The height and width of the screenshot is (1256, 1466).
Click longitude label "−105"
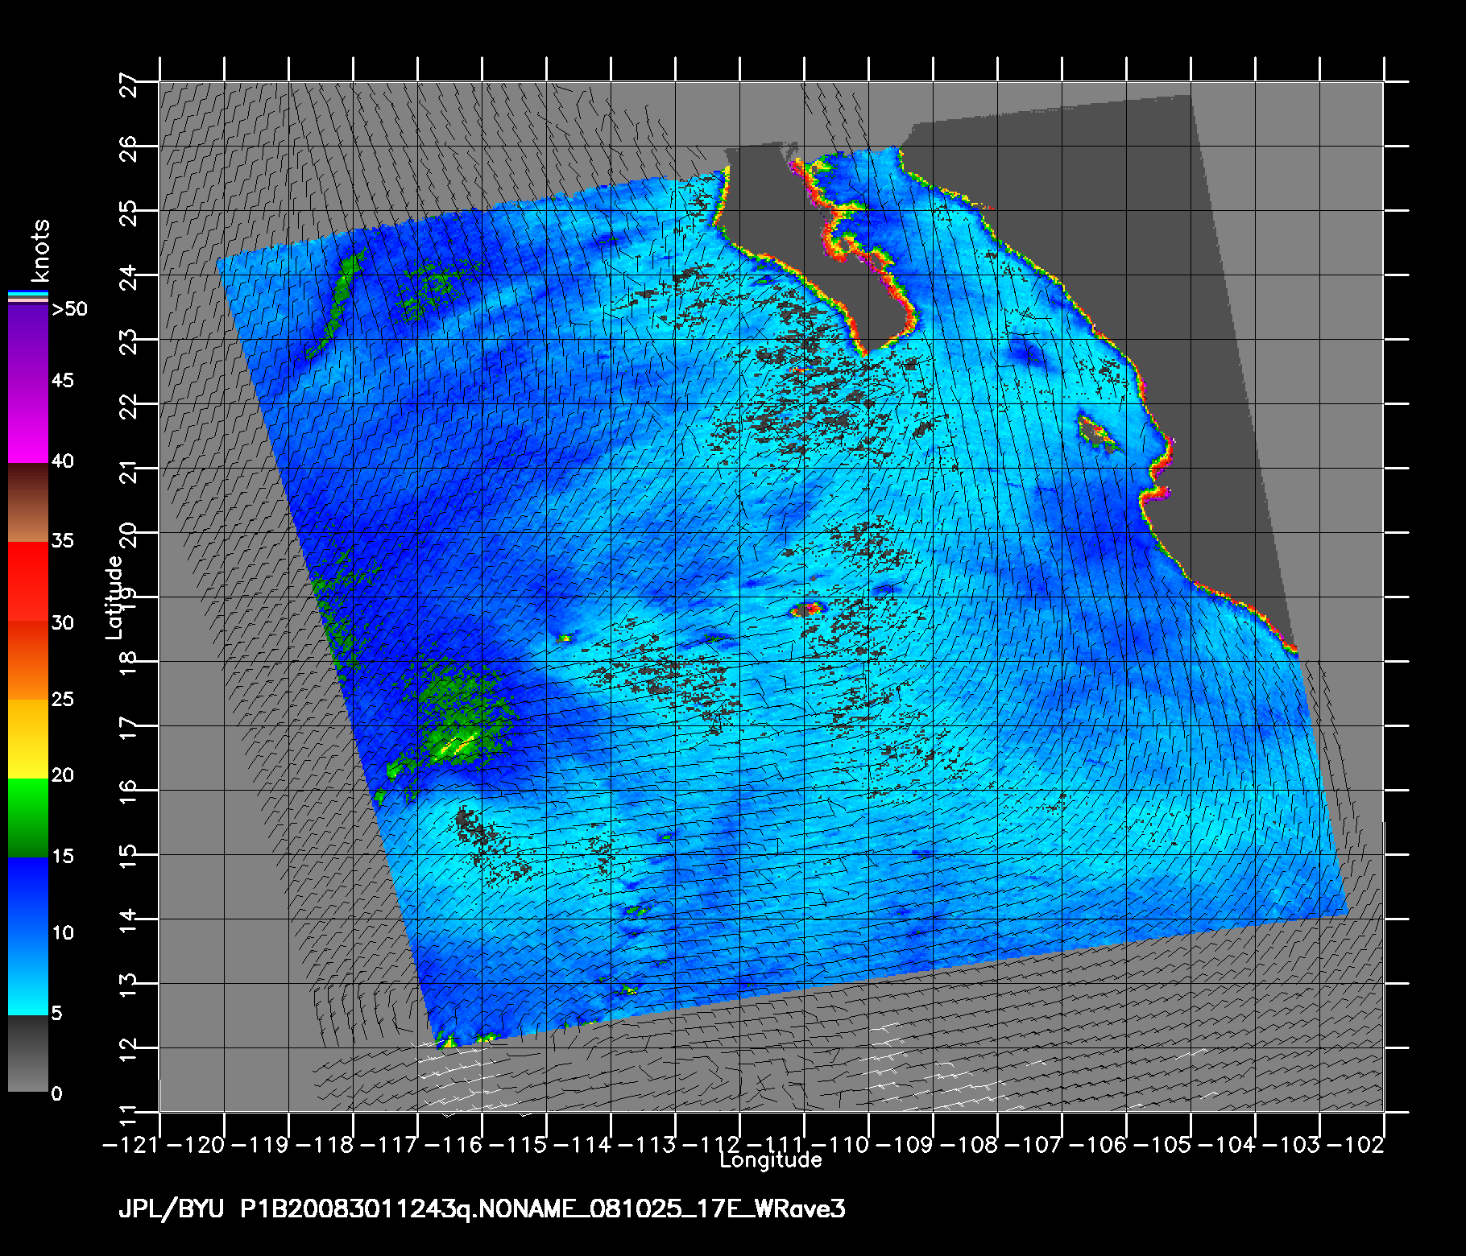click(x=1163, y=1144)
